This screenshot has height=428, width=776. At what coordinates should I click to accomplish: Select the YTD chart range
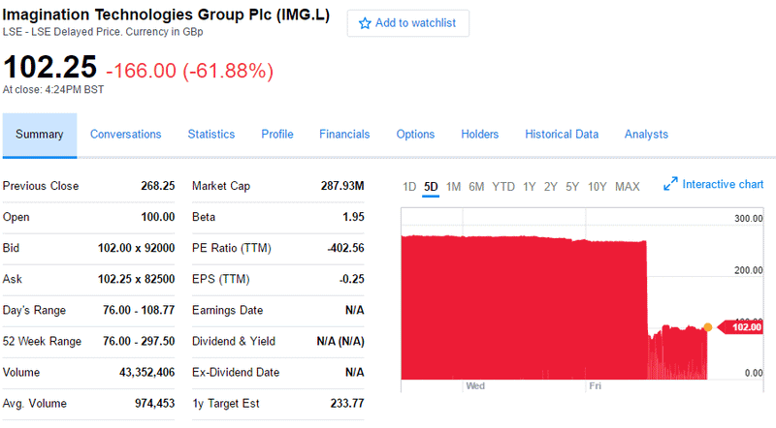pyautogui.click(x=503, y=187)
